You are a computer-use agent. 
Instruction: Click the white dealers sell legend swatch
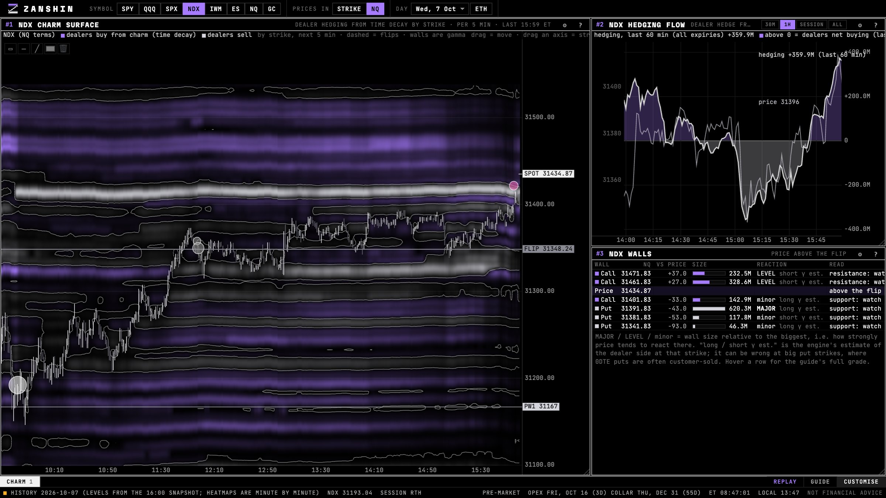pos(204,35)
